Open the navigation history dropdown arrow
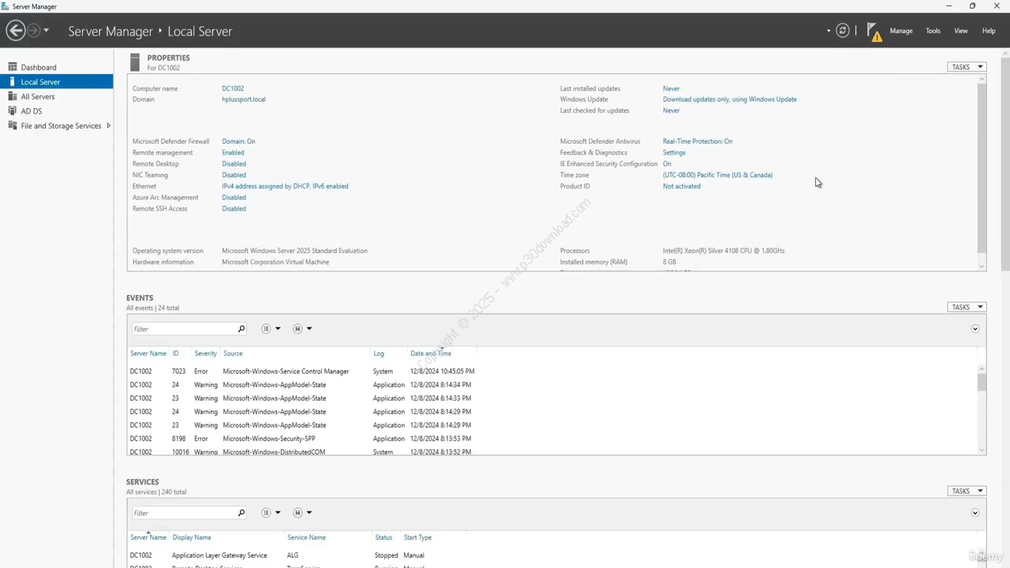Screen dimensions: 1010x568 46,31
